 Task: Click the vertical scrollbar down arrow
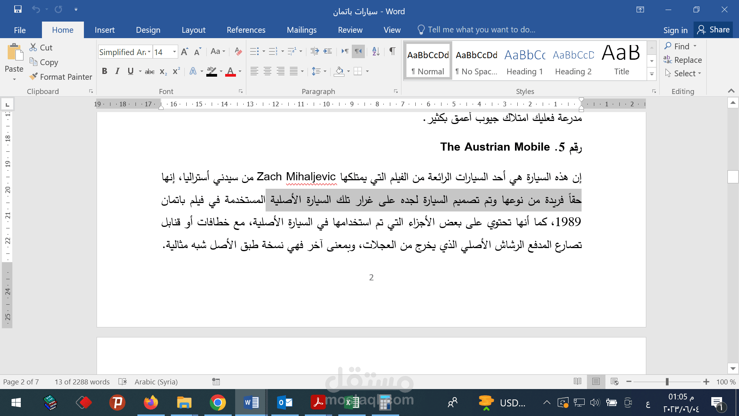coord(733,369)
